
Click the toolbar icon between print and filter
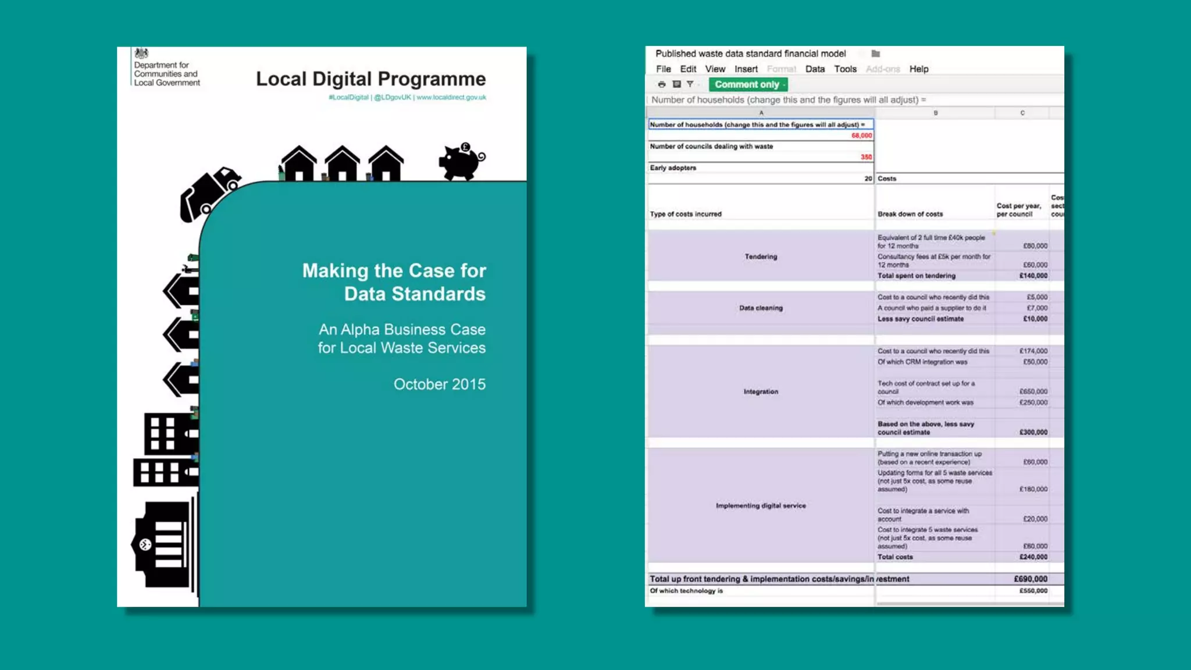(x=676, y=84)
